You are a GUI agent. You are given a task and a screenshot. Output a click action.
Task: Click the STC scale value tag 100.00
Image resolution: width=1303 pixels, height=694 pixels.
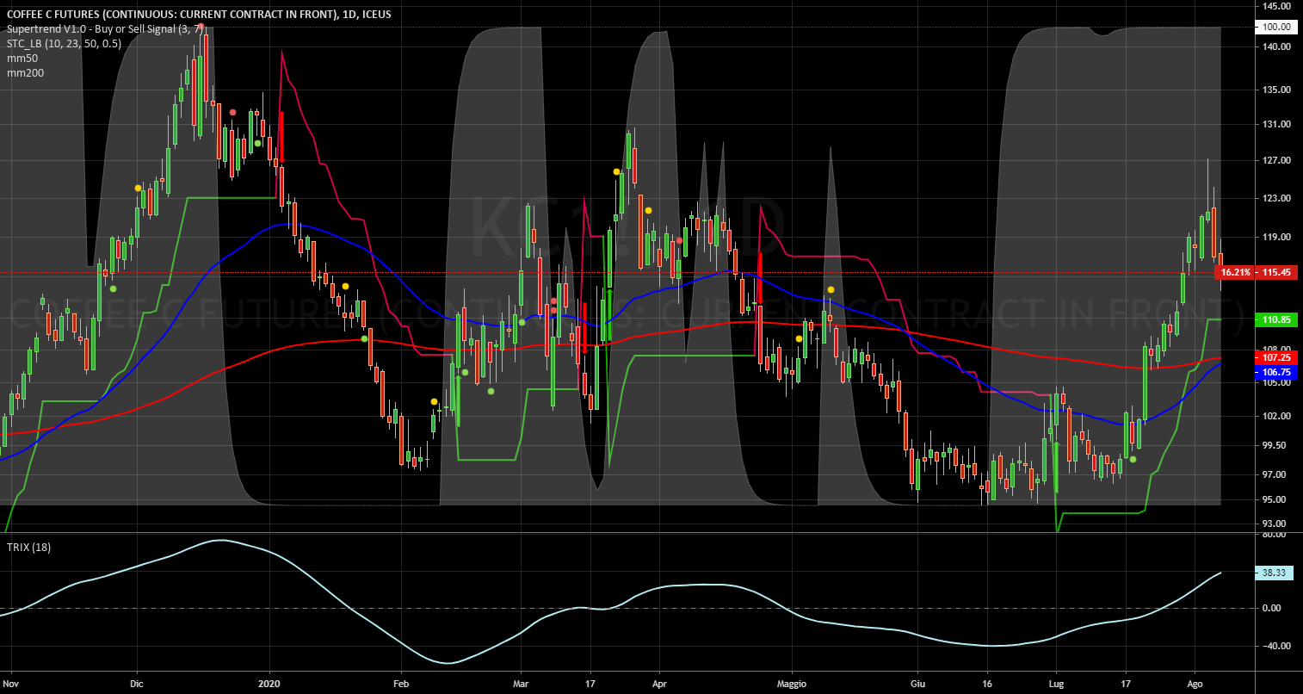(x=1278, y=27)
